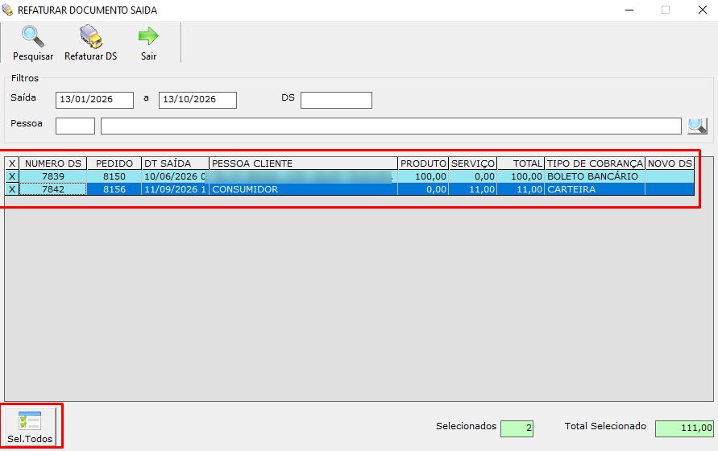Click the DT SAÍDA column header
The height and width of the screenshot is (451, 718).
point(175,163)
